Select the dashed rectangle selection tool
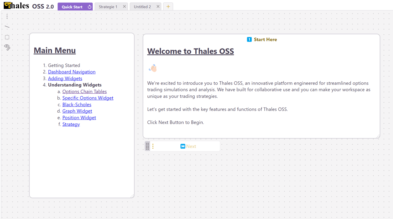The height and width of the screenshot is (219, 393). pyautogui.click(x=7, y=37)
